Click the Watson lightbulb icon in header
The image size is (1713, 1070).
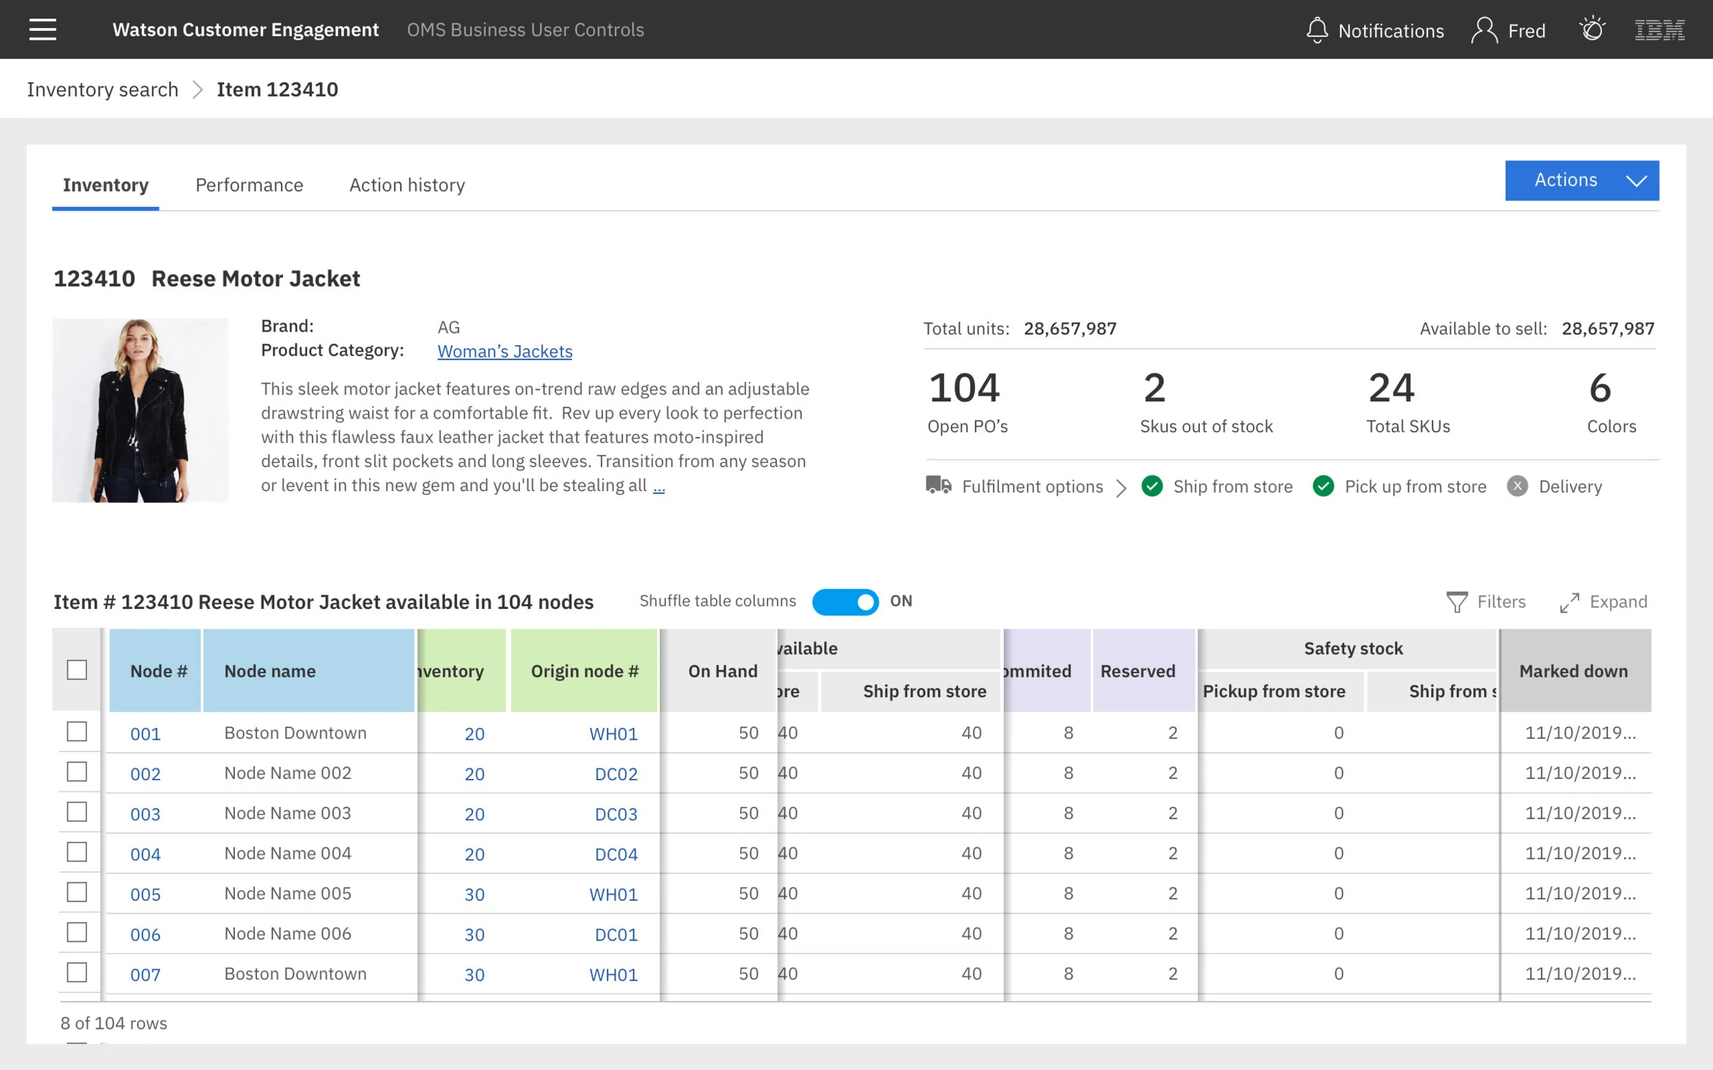[1592, 29]
